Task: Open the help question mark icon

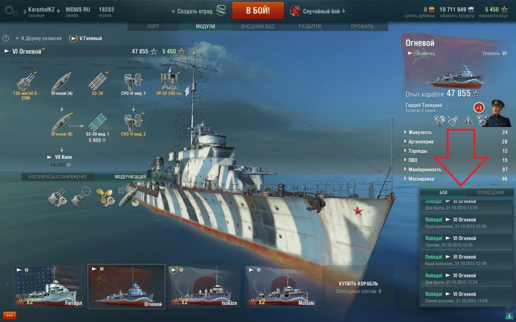Action: [x=6, y=38]
